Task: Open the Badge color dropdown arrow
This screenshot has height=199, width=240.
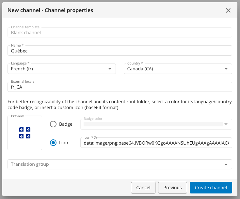Action: click(x=226, y=124)
